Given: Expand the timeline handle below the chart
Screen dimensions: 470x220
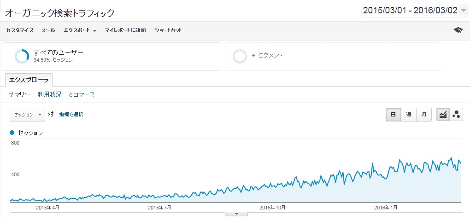Looking at the screenshot, I should pyautogui.click(x=236, y=214).
